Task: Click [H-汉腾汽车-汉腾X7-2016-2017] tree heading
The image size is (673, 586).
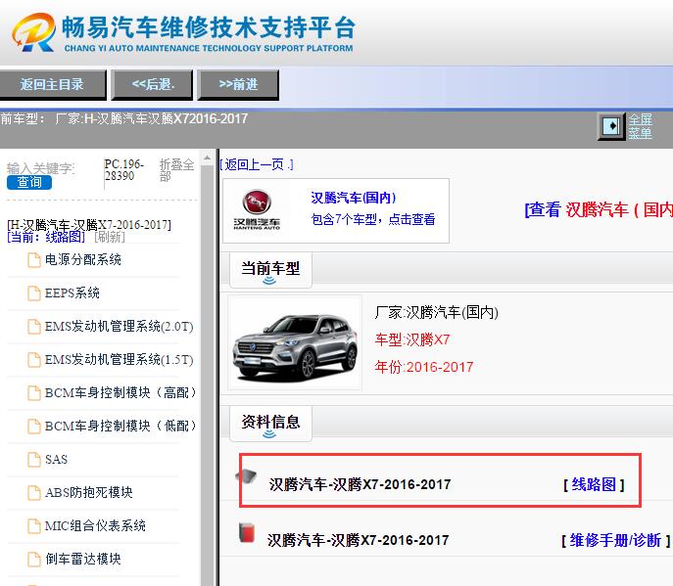Action: coord(89,225)
